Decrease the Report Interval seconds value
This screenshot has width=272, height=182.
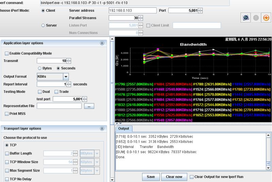pos(69,86)
